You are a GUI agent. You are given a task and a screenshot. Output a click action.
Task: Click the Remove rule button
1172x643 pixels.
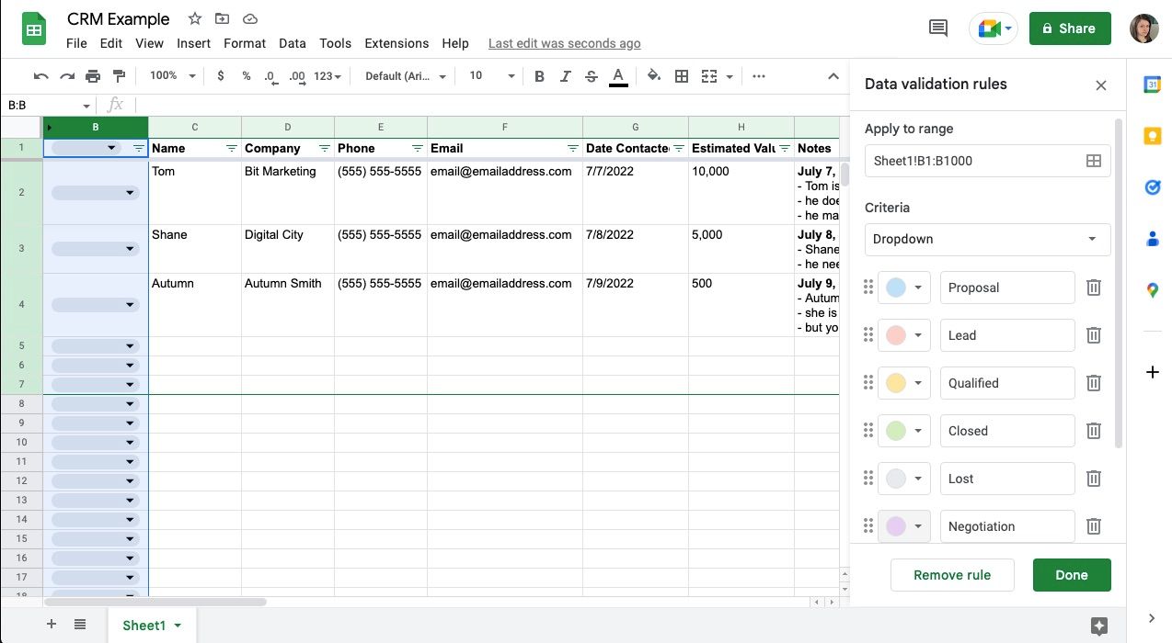(951, 575)
